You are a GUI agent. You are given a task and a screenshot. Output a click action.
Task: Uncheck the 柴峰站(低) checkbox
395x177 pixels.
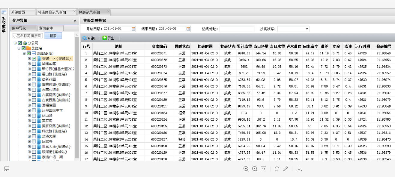[29, 53]
